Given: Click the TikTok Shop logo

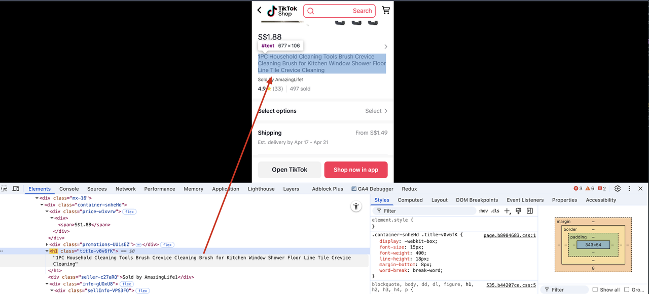Looking at the screenshot, I should click(x=282, y=11).
